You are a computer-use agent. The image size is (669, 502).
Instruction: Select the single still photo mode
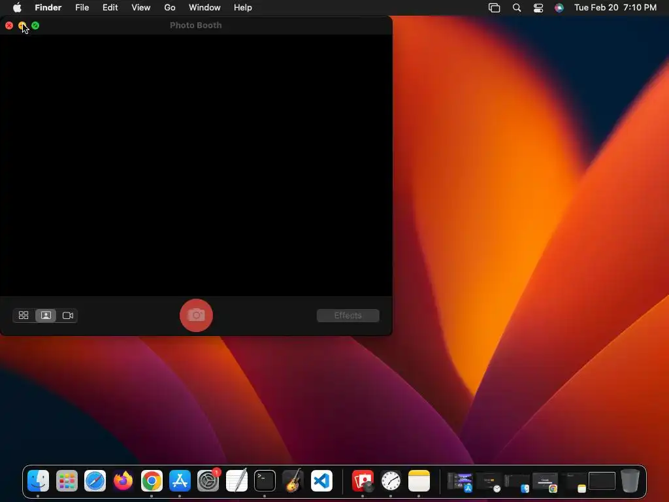(x=46, y=316)
